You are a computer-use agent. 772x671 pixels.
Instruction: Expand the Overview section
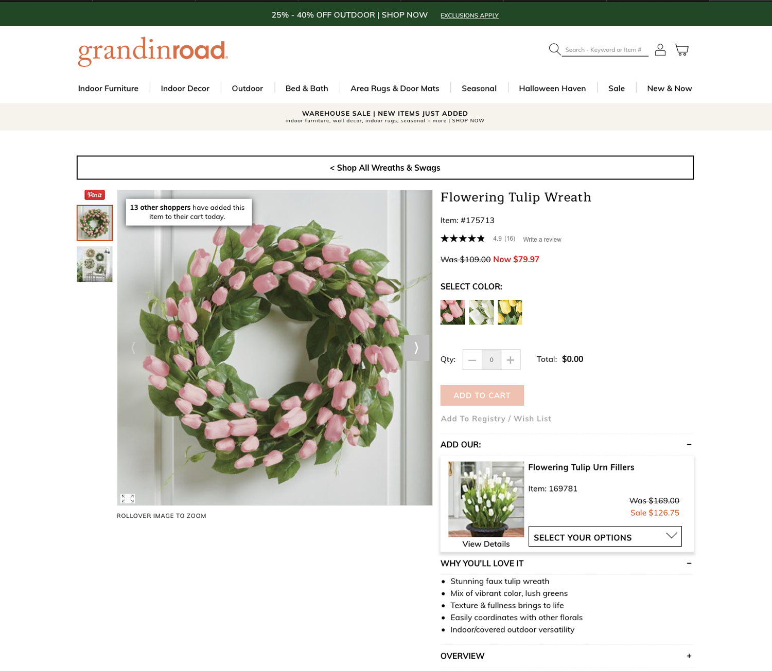(567, 656)
